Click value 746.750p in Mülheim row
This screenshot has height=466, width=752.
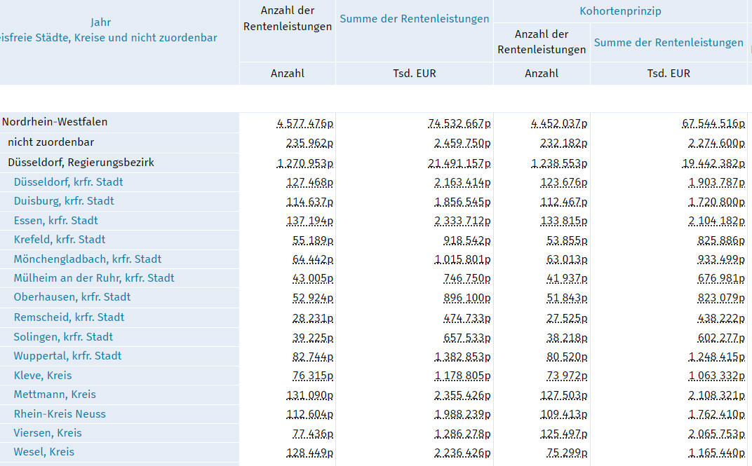pyautogui.click(x=467, y=279)
